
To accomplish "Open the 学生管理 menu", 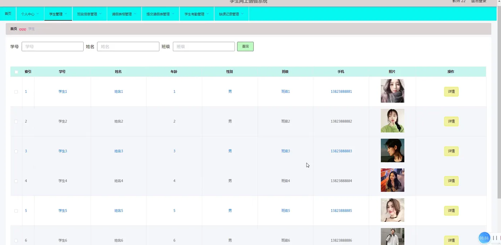I will pyautogui.click(x=58, y=14).
